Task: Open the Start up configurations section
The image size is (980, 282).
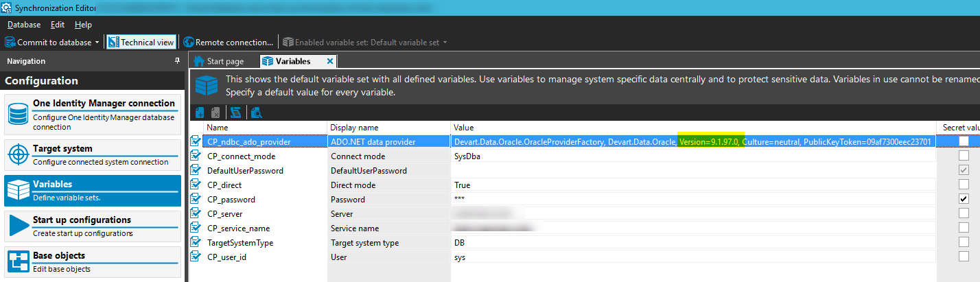Action: coord(93,226)
